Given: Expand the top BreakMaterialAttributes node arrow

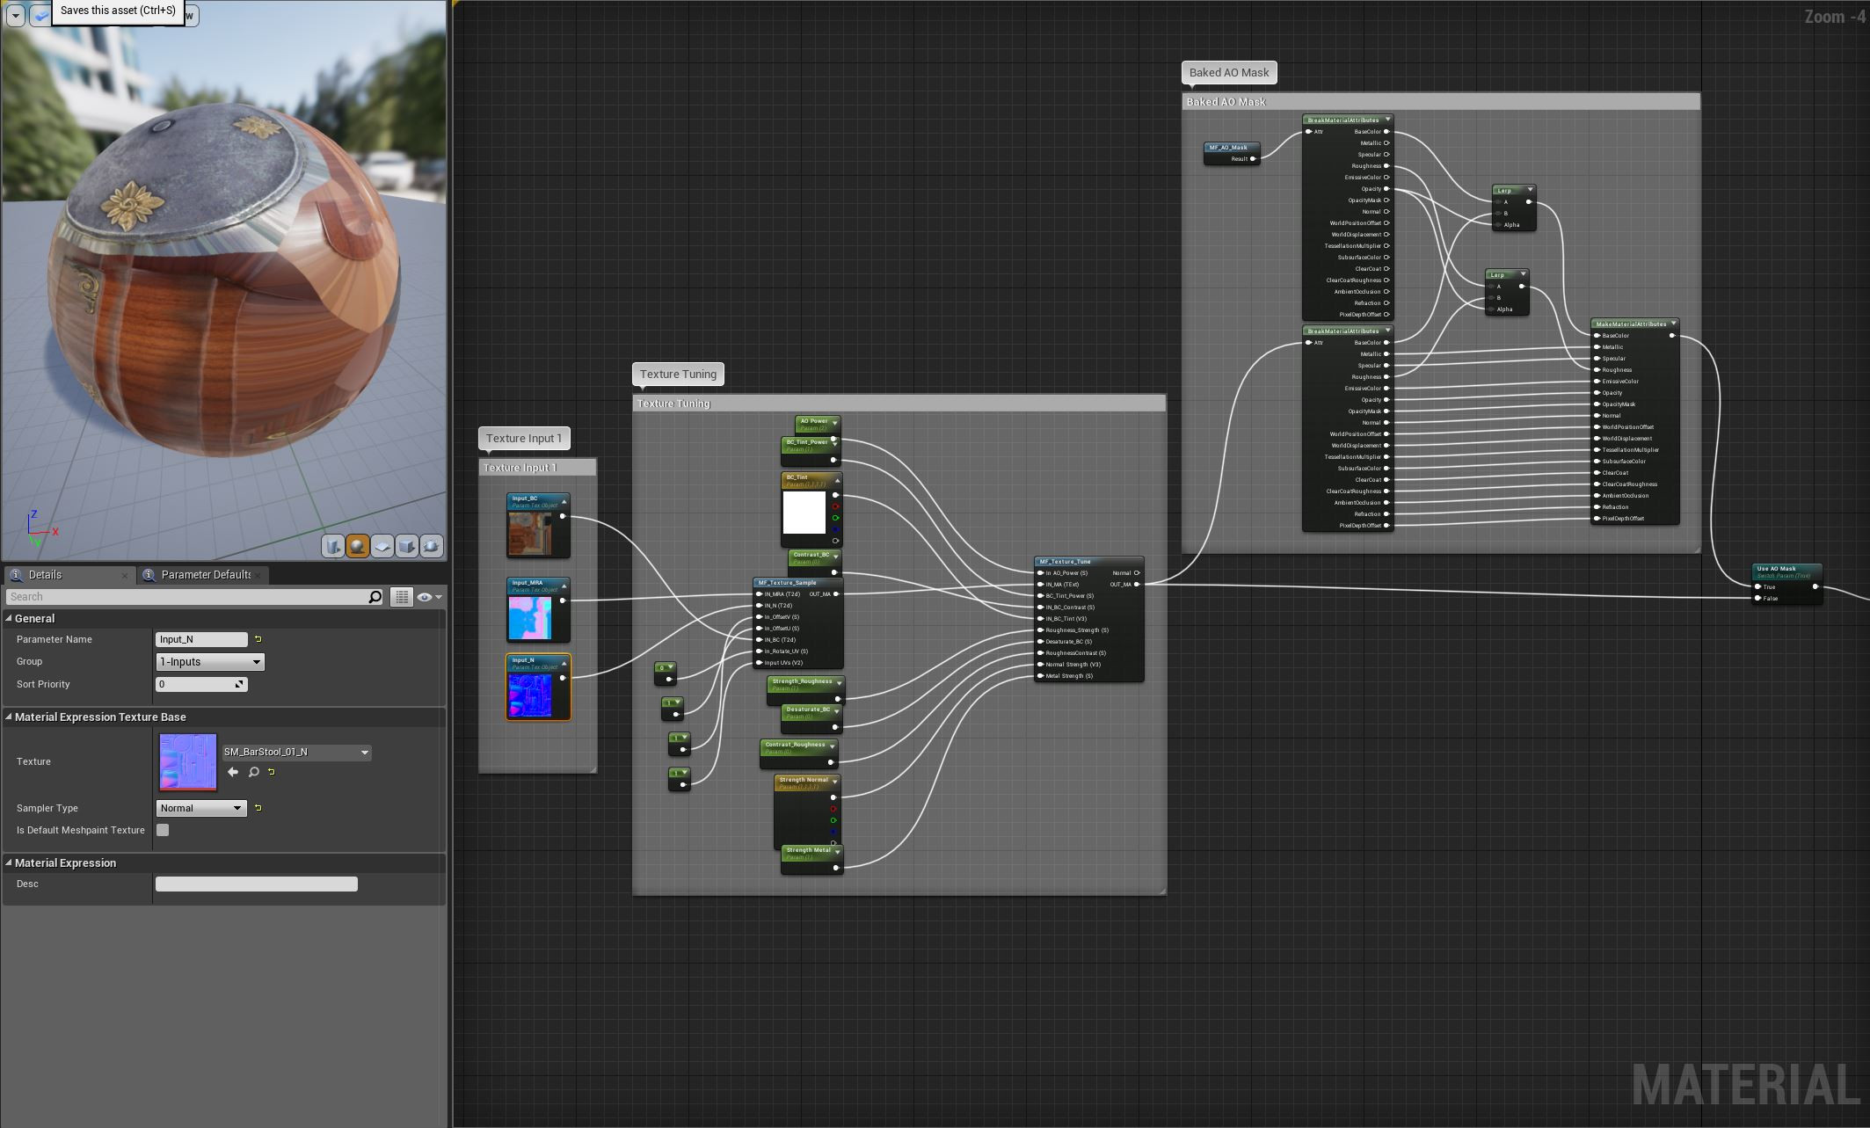Looking at the screenshot, I should click(1387, 120).
